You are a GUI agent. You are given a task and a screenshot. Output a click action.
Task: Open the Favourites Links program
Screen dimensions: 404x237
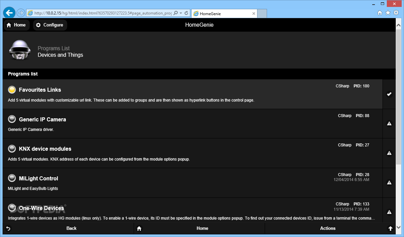[193, 94]
